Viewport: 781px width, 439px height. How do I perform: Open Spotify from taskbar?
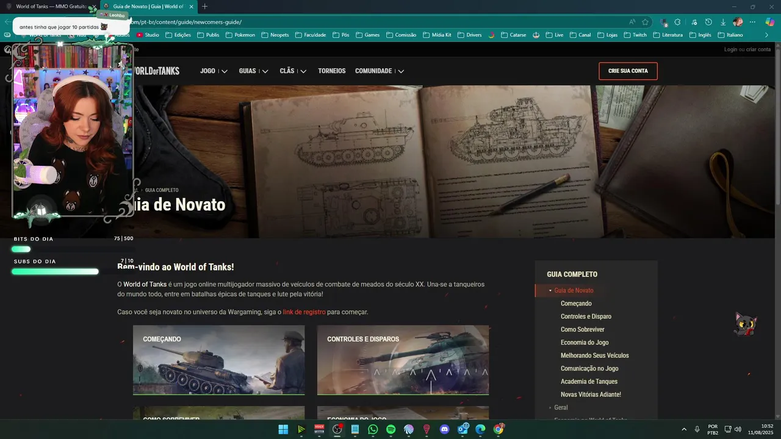391,429
